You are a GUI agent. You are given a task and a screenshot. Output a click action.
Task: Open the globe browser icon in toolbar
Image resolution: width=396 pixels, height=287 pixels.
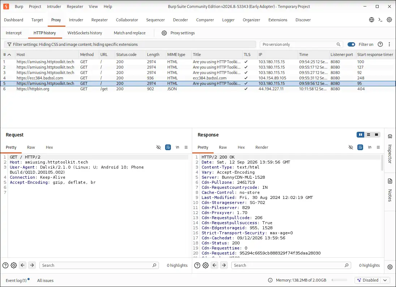click(371, 20)
